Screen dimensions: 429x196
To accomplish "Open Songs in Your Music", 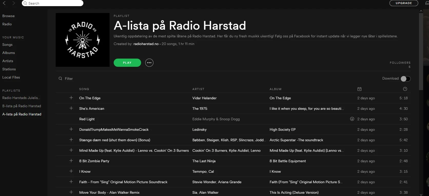I will (7, 45).
